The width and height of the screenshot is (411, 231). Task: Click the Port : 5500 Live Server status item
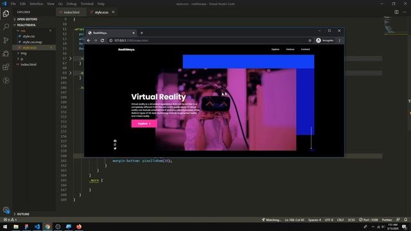pyautogui.click(x=369, y=219)
